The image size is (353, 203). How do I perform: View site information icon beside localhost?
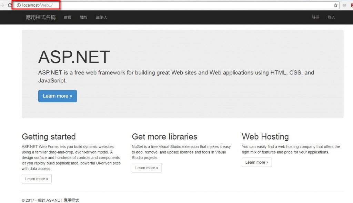[19, 5]
